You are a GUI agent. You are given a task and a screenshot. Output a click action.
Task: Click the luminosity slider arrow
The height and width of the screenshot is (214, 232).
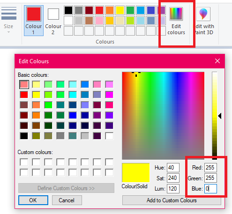pyautogui.click(x=220, y=116)
